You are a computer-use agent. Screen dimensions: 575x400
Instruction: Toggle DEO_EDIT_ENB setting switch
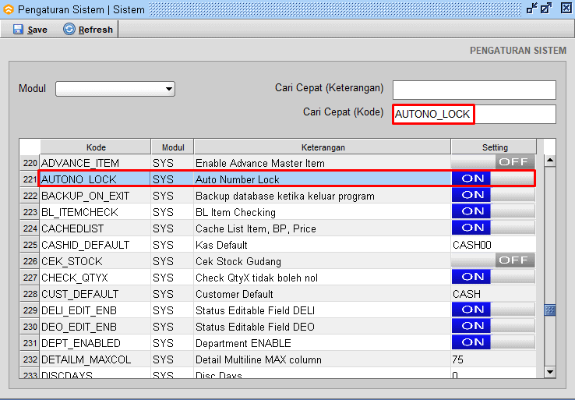493,326
